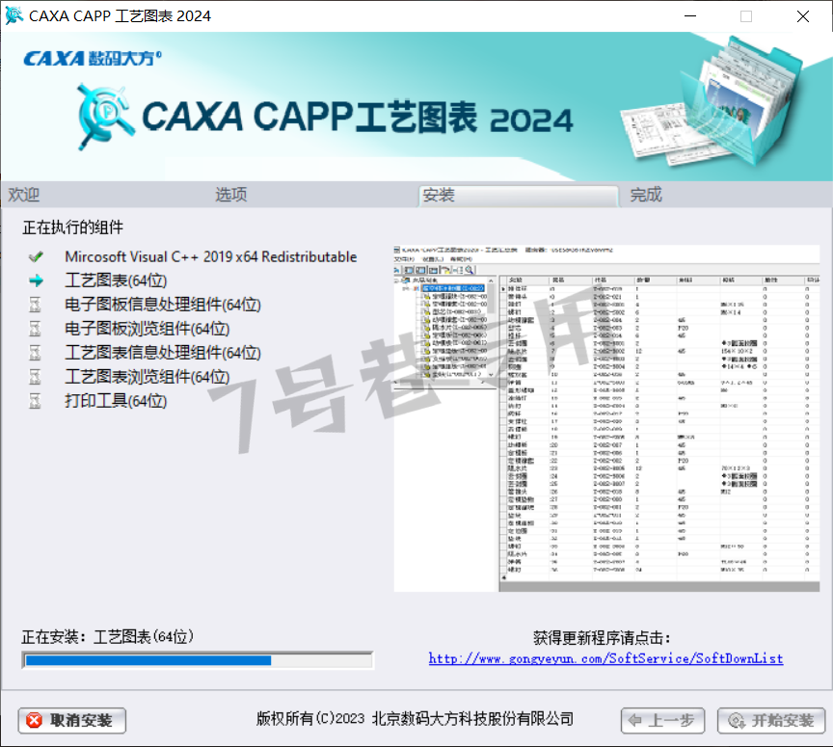This screenshot has width=833, height=747.
Task: Click the green checkmark beside Visual C++ Redistributable
Action: pyautogui.click(x=36, y=257)
